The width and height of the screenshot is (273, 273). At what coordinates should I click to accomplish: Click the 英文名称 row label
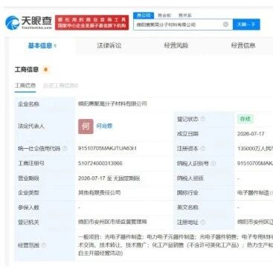(187, 208)
